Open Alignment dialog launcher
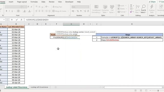 coord(69,15)
